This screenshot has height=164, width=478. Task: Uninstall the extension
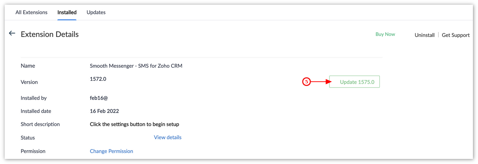424,35
